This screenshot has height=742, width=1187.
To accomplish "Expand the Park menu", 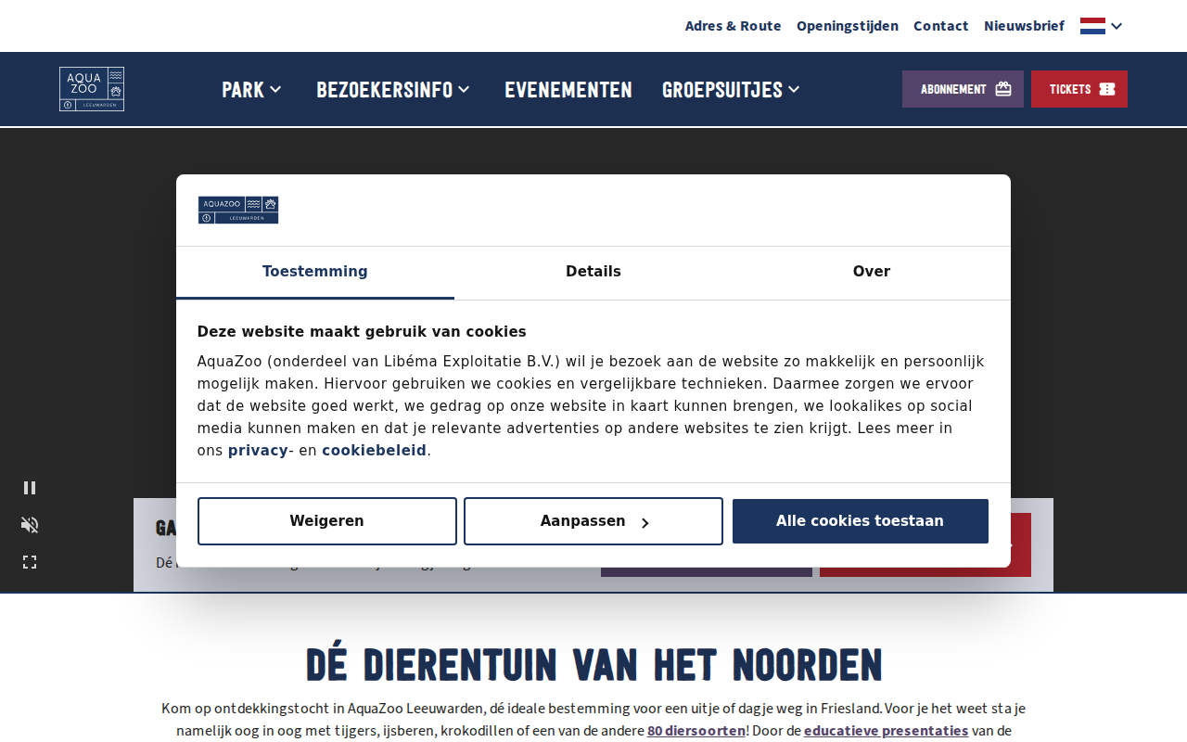I will 251,89.
